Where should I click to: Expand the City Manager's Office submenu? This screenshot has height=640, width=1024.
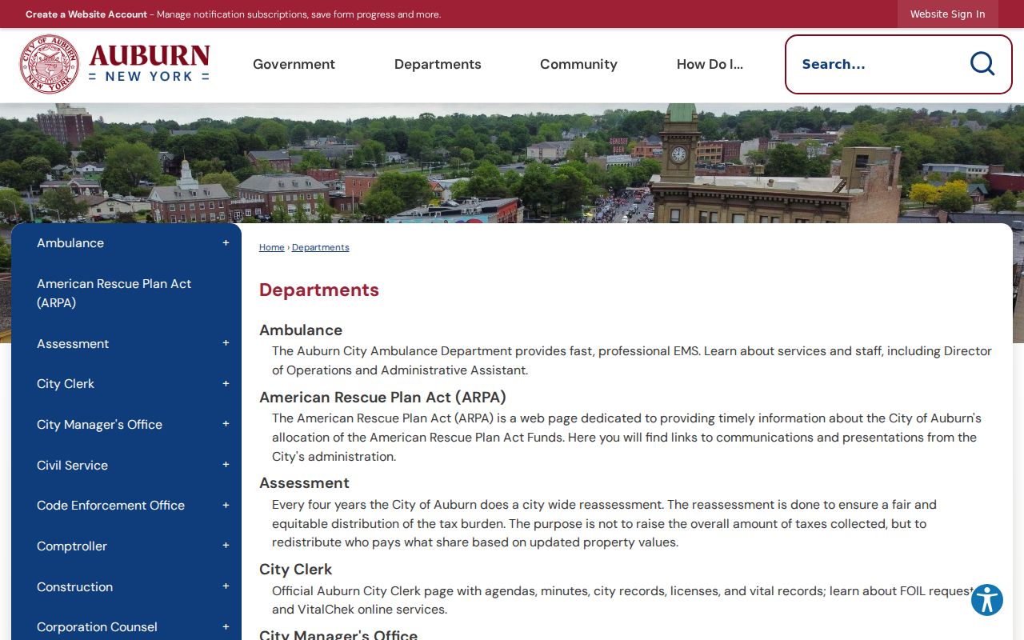226,424
